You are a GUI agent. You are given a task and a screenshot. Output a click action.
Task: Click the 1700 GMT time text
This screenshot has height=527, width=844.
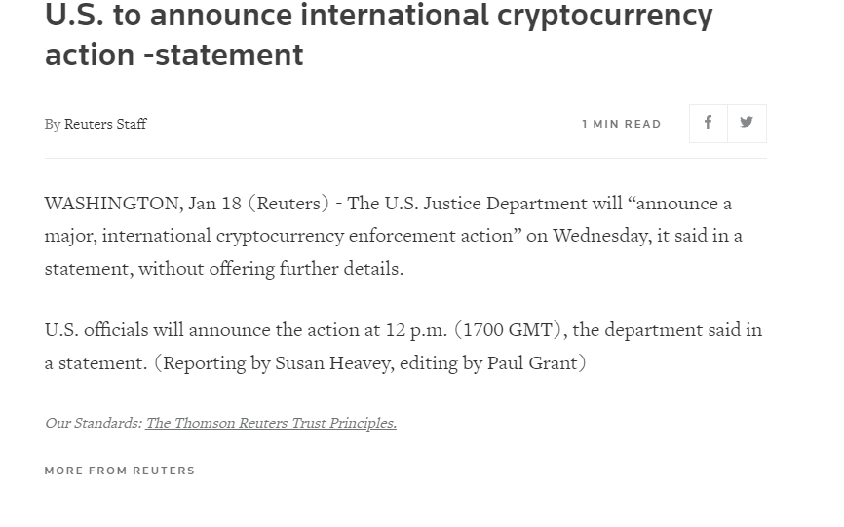508,330
